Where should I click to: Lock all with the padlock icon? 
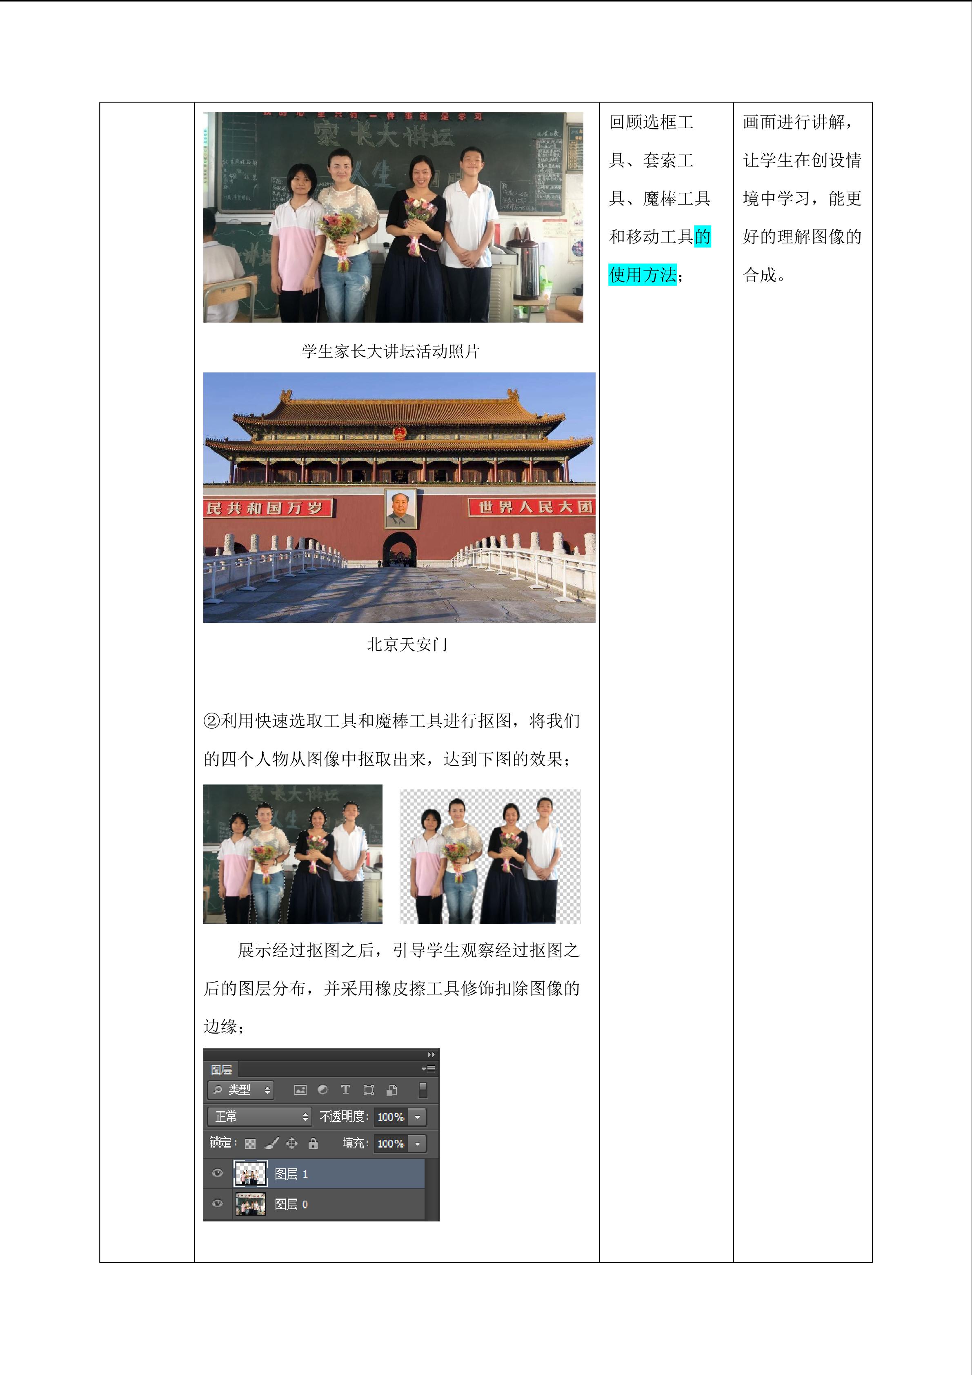click(x=313, y=1143)
